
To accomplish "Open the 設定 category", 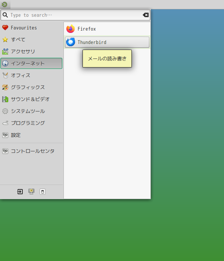I will tap(31, 135).
